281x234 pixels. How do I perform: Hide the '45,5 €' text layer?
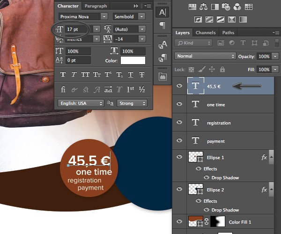point(179,86)
